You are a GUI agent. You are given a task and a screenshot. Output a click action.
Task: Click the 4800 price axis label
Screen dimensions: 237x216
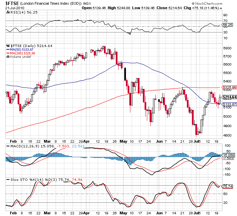(x=227, y=136)
